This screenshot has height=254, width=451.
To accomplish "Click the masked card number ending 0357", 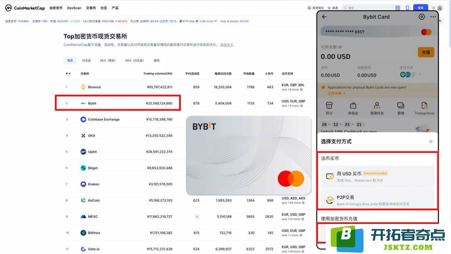I will pos(345,32).
